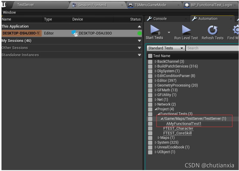Expand the Standalone Instances section
239x171 pixels.
pyautogui.click(x=139, y=55)
